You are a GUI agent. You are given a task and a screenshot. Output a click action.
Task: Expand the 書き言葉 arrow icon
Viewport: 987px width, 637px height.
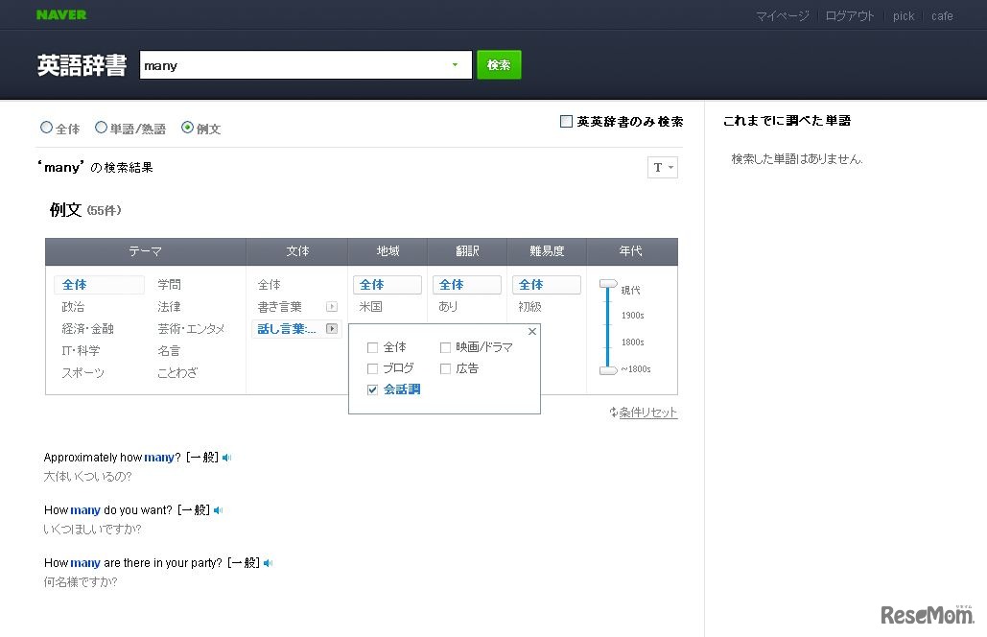click(332, 307)
